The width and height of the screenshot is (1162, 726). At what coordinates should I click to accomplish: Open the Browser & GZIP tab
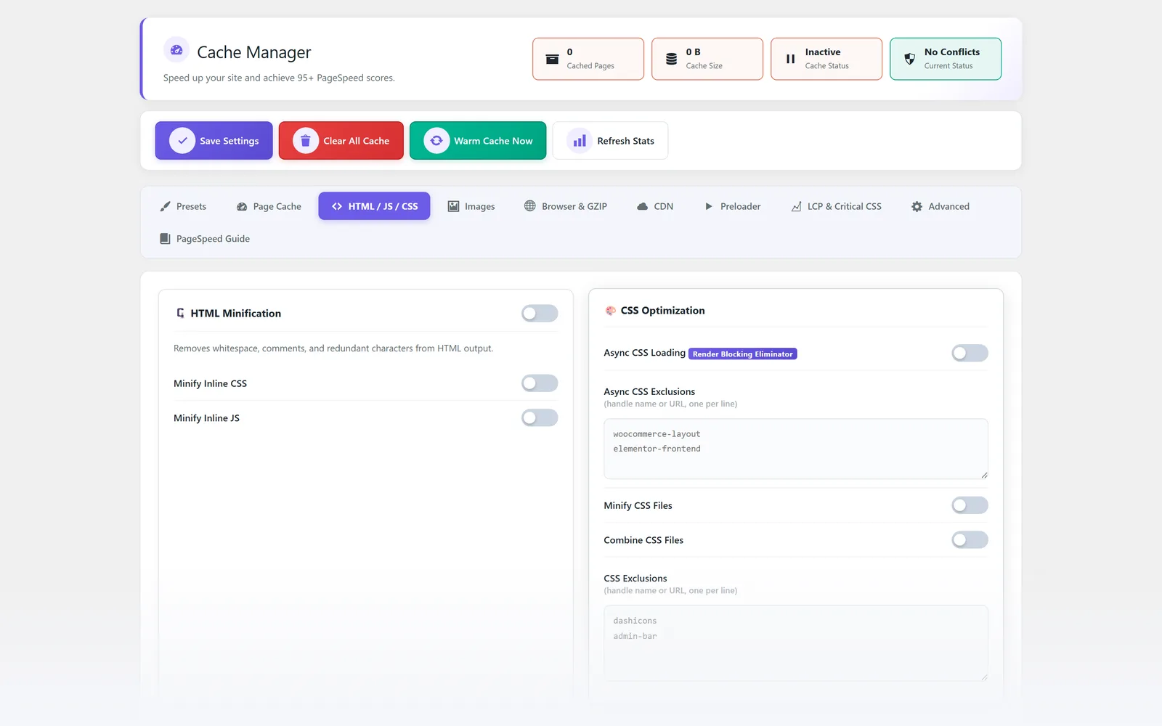click(x=566, y=206)
